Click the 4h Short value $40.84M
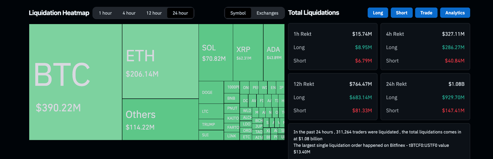This screenshot has width=493, height=159. 454,61
